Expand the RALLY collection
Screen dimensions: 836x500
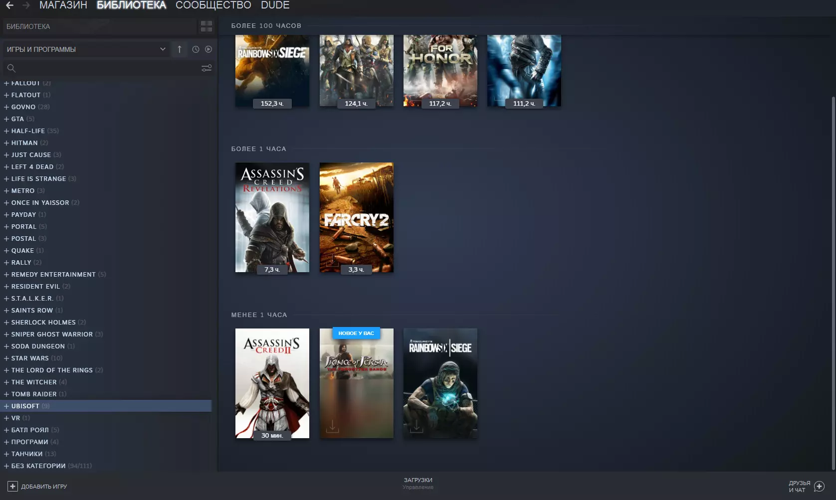6,262
